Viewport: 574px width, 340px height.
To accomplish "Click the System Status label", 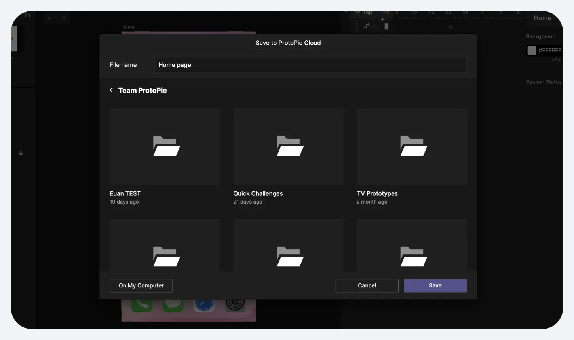I will coord(544,82).
